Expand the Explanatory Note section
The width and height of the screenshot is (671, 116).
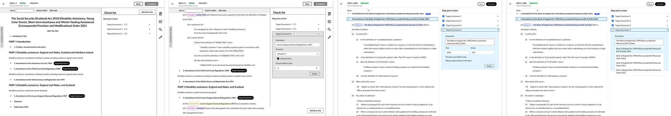(10, 107)
